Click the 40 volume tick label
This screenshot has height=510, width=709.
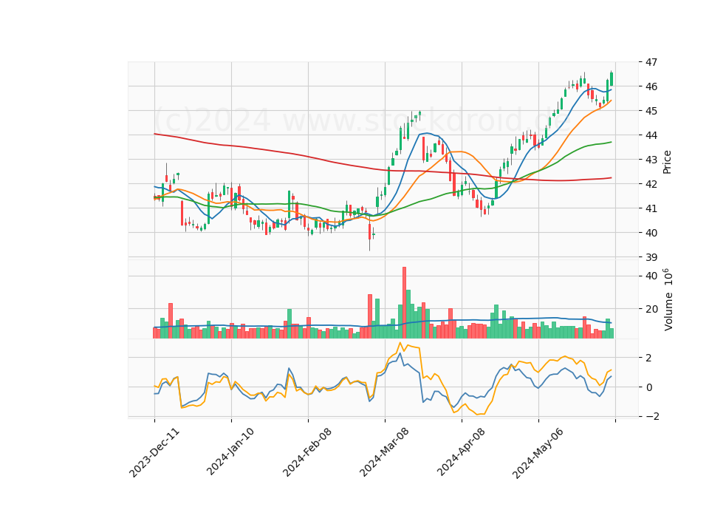click(651, 276)
